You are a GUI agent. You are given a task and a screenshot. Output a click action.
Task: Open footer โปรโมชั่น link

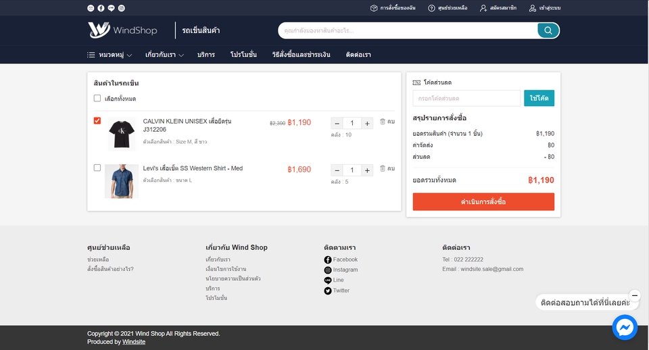click(216, 298)
